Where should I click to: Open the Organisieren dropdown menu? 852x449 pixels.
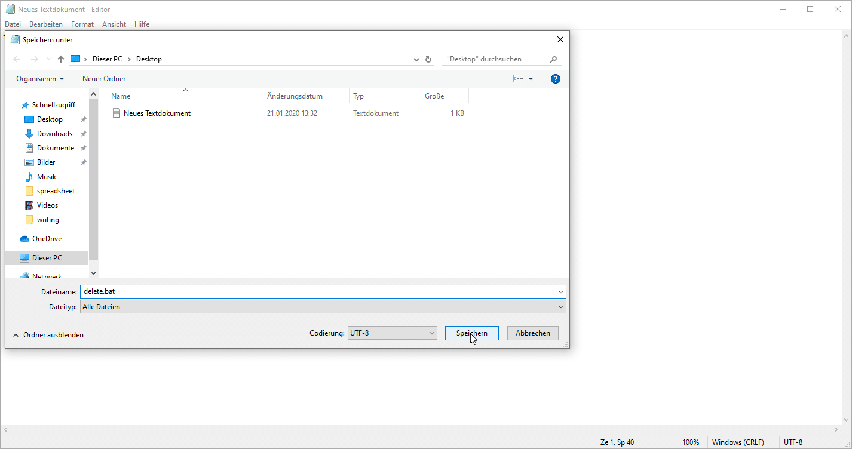coord(40,79)
